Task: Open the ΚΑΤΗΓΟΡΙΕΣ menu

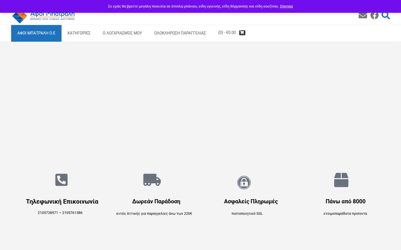Action: (79, 33)
